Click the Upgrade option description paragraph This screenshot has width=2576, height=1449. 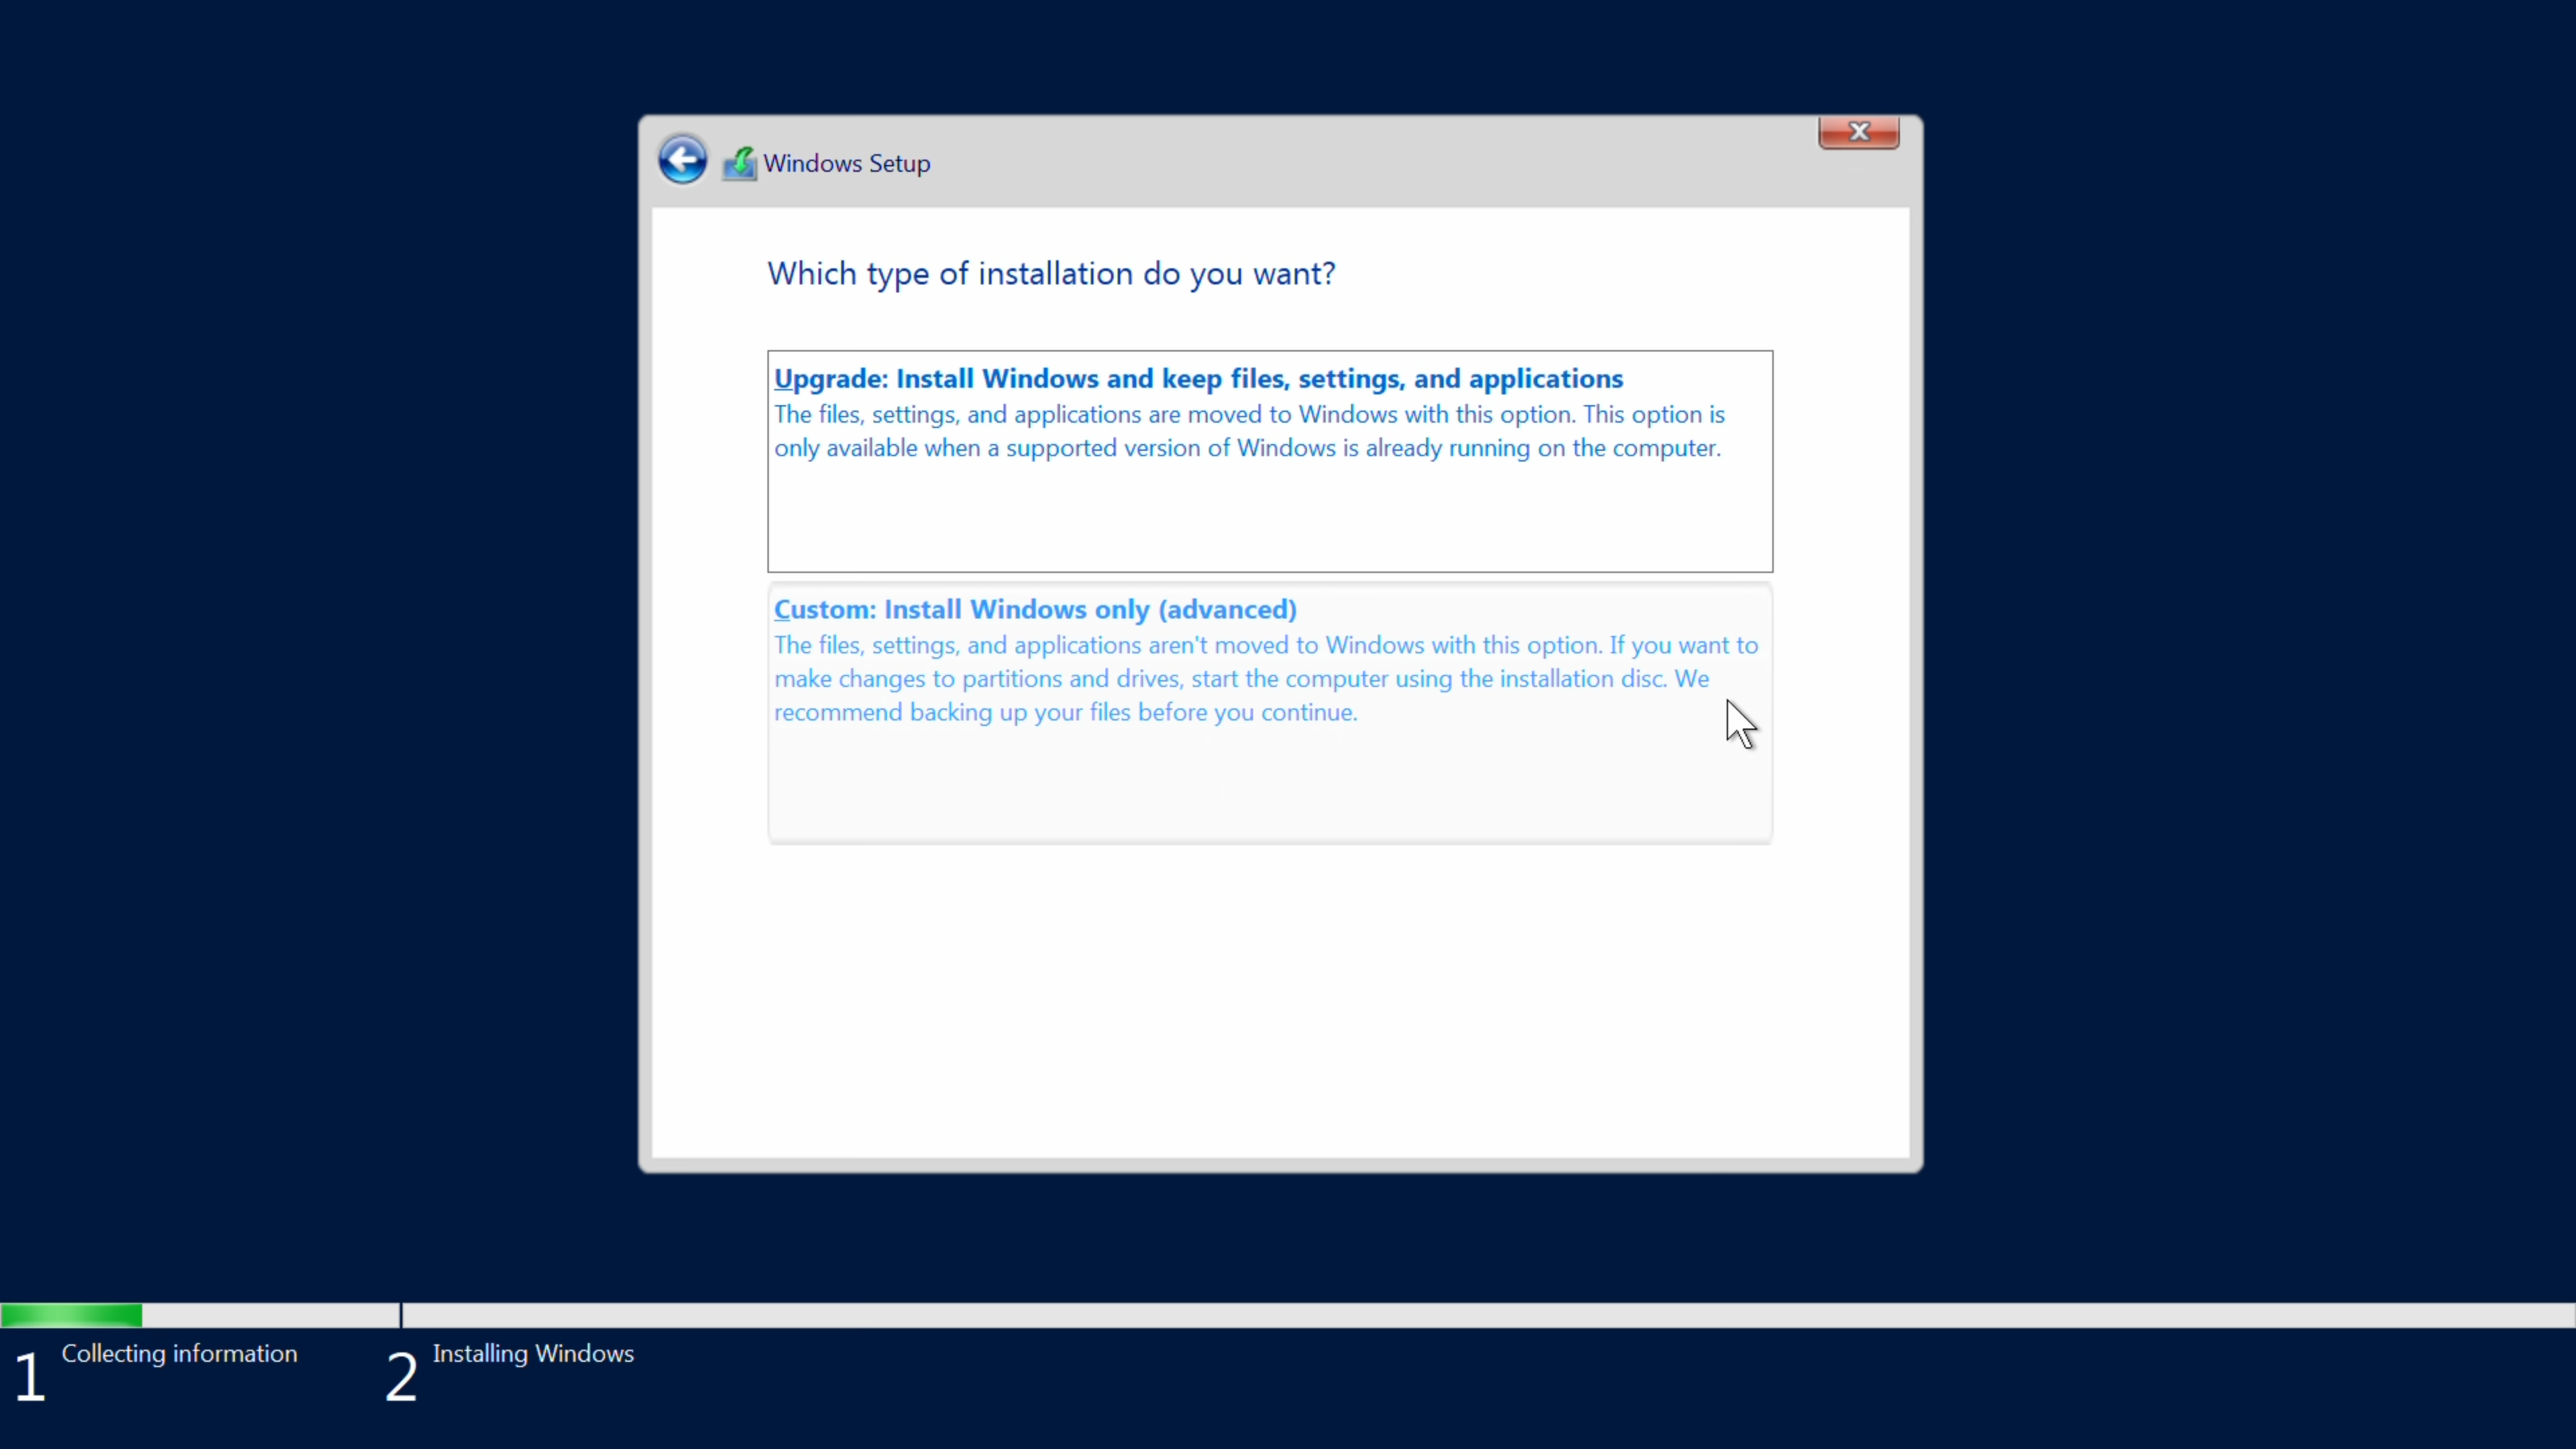[x=1249, y=431]
